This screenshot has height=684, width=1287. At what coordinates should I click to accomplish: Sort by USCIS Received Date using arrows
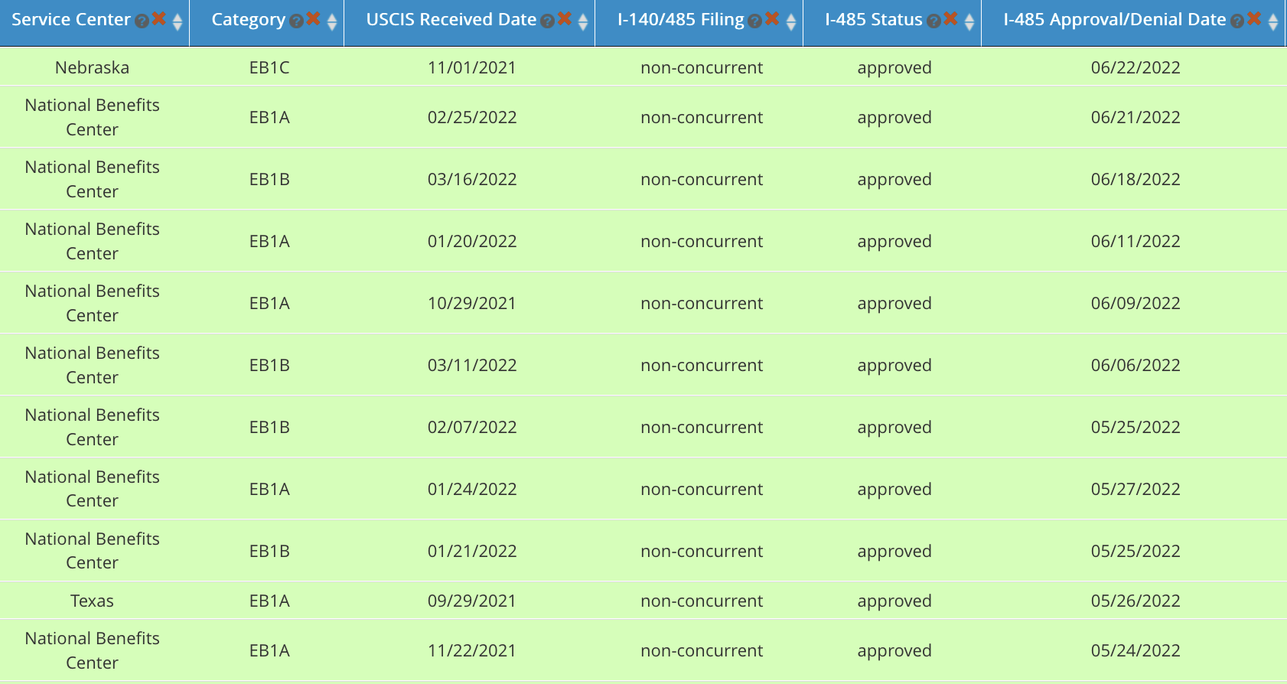pyautogui.click(x=583, y=22)
